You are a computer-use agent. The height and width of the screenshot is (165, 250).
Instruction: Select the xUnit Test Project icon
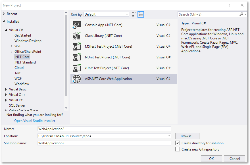pos(76,68)
